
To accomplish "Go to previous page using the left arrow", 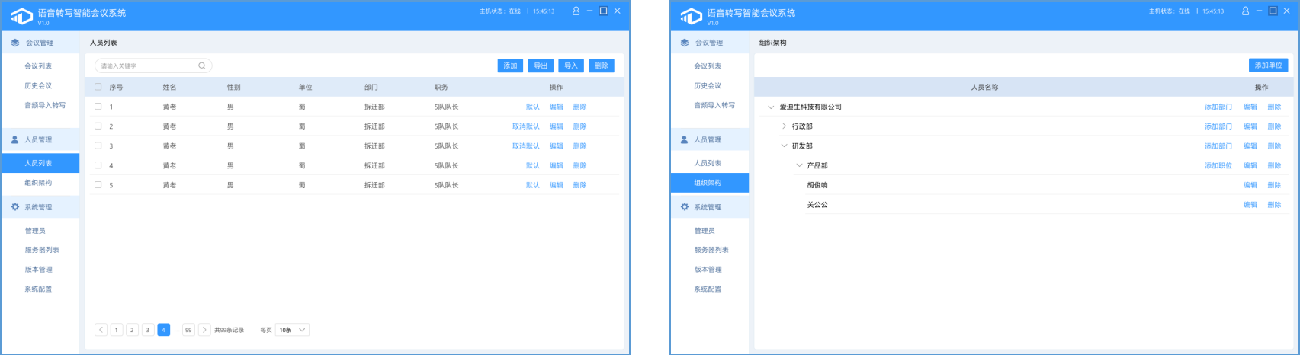I will click(x=101, y=330).
